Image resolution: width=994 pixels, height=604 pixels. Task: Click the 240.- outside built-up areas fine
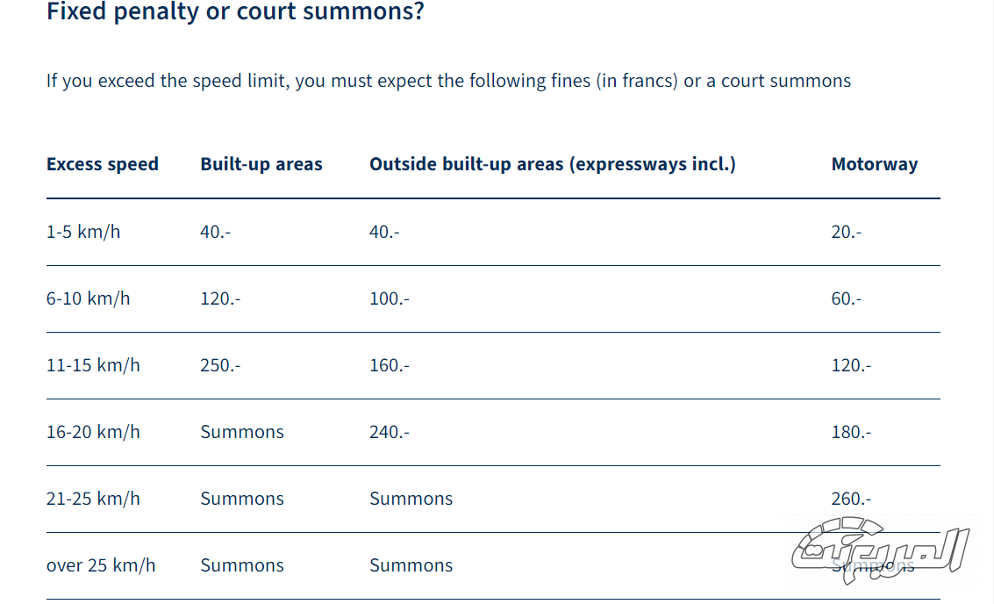[389, 432]
